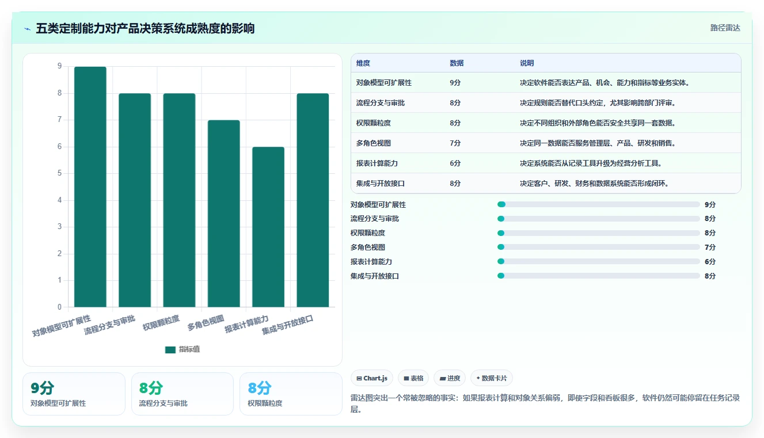Click table cell 报表计算能力
This screenshot has width=764, height=438.
tap(377, 163)
